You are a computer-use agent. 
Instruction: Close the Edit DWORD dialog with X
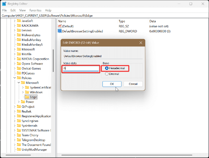(141, 43)
